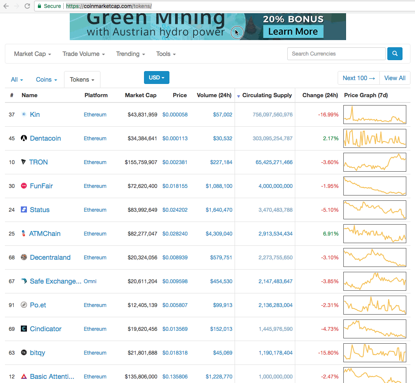Image resolution: width=415 pixels, height=383 pixels.
Task: Click the bitqy logo icon
Action: (24, 352)
